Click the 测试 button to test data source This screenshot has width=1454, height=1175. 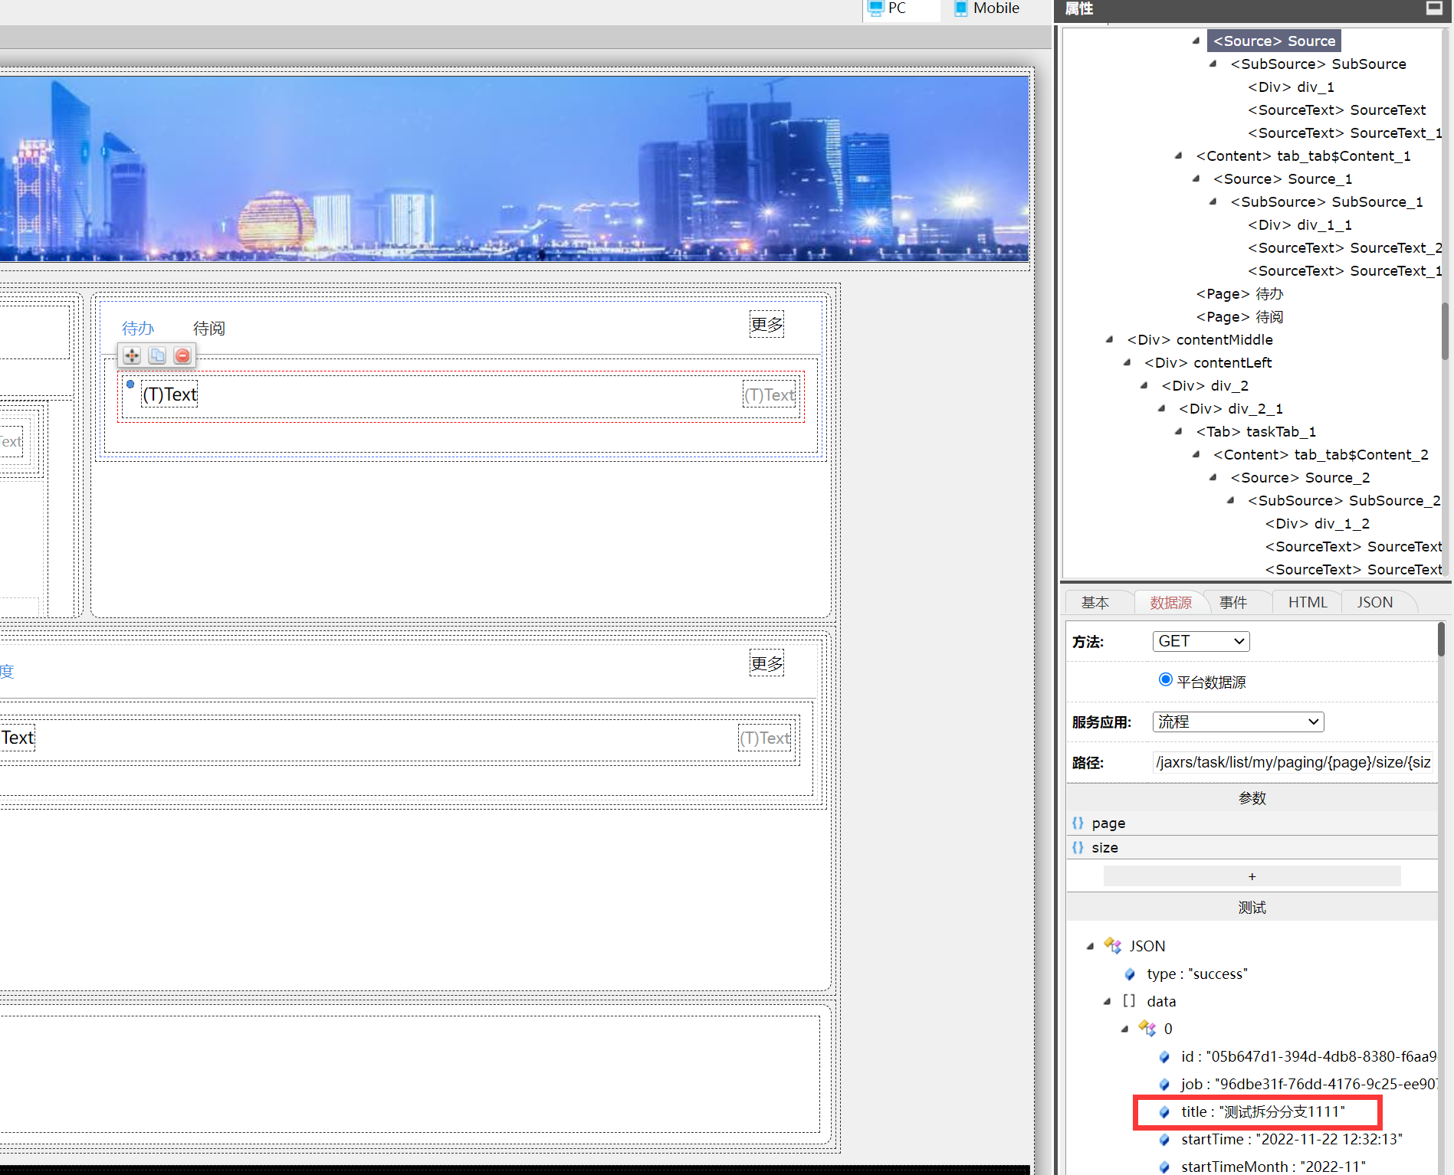coord(1252,908)
